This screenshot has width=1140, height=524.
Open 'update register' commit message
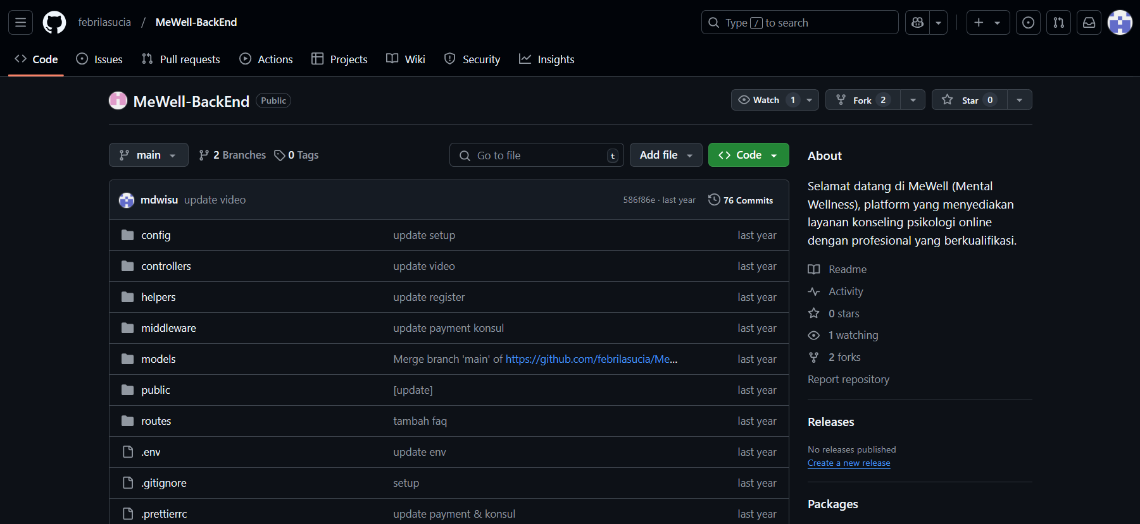point(429,297)
